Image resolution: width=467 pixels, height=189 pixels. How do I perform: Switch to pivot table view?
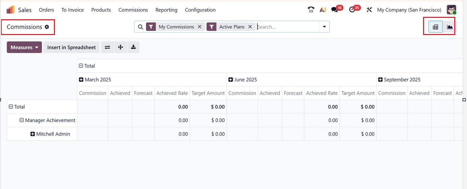coord(435,27)
